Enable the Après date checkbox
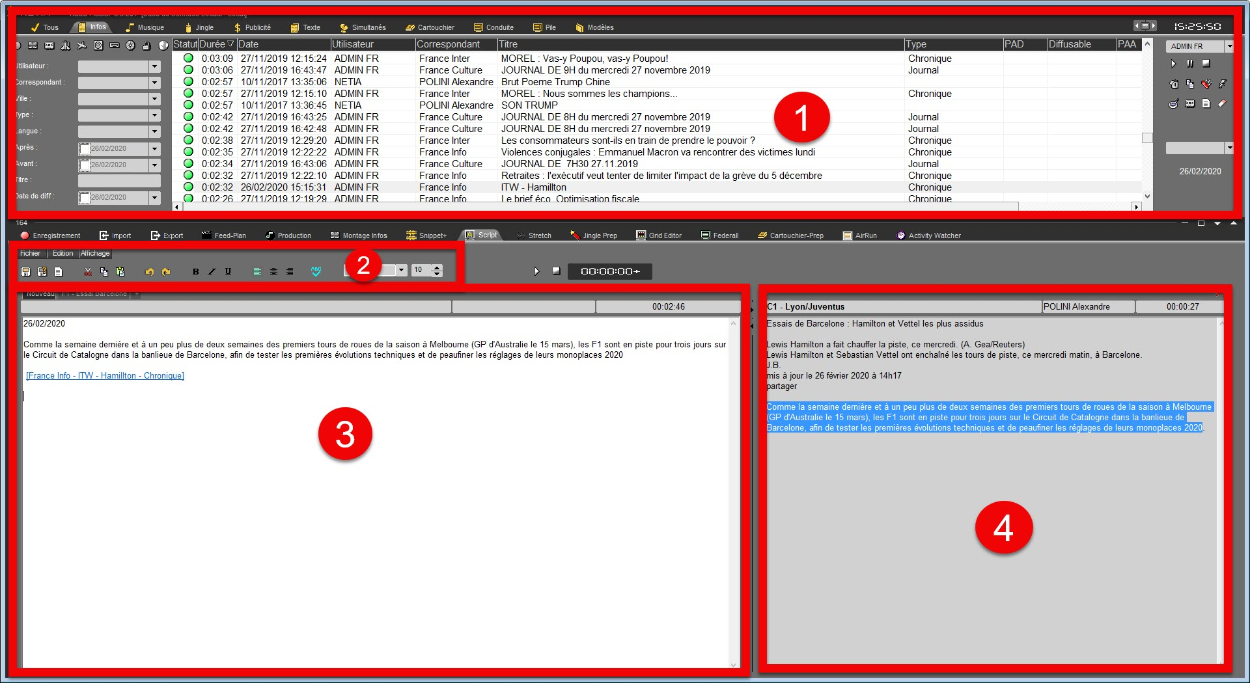 (x=85, y=149)
